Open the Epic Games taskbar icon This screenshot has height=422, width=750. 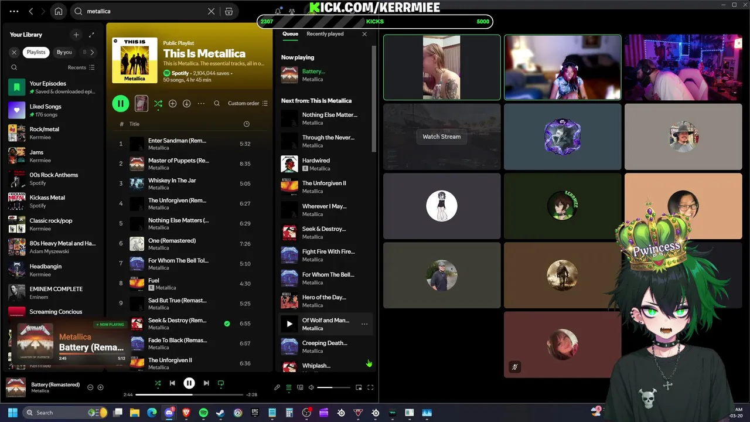click(x=255, y=413)
